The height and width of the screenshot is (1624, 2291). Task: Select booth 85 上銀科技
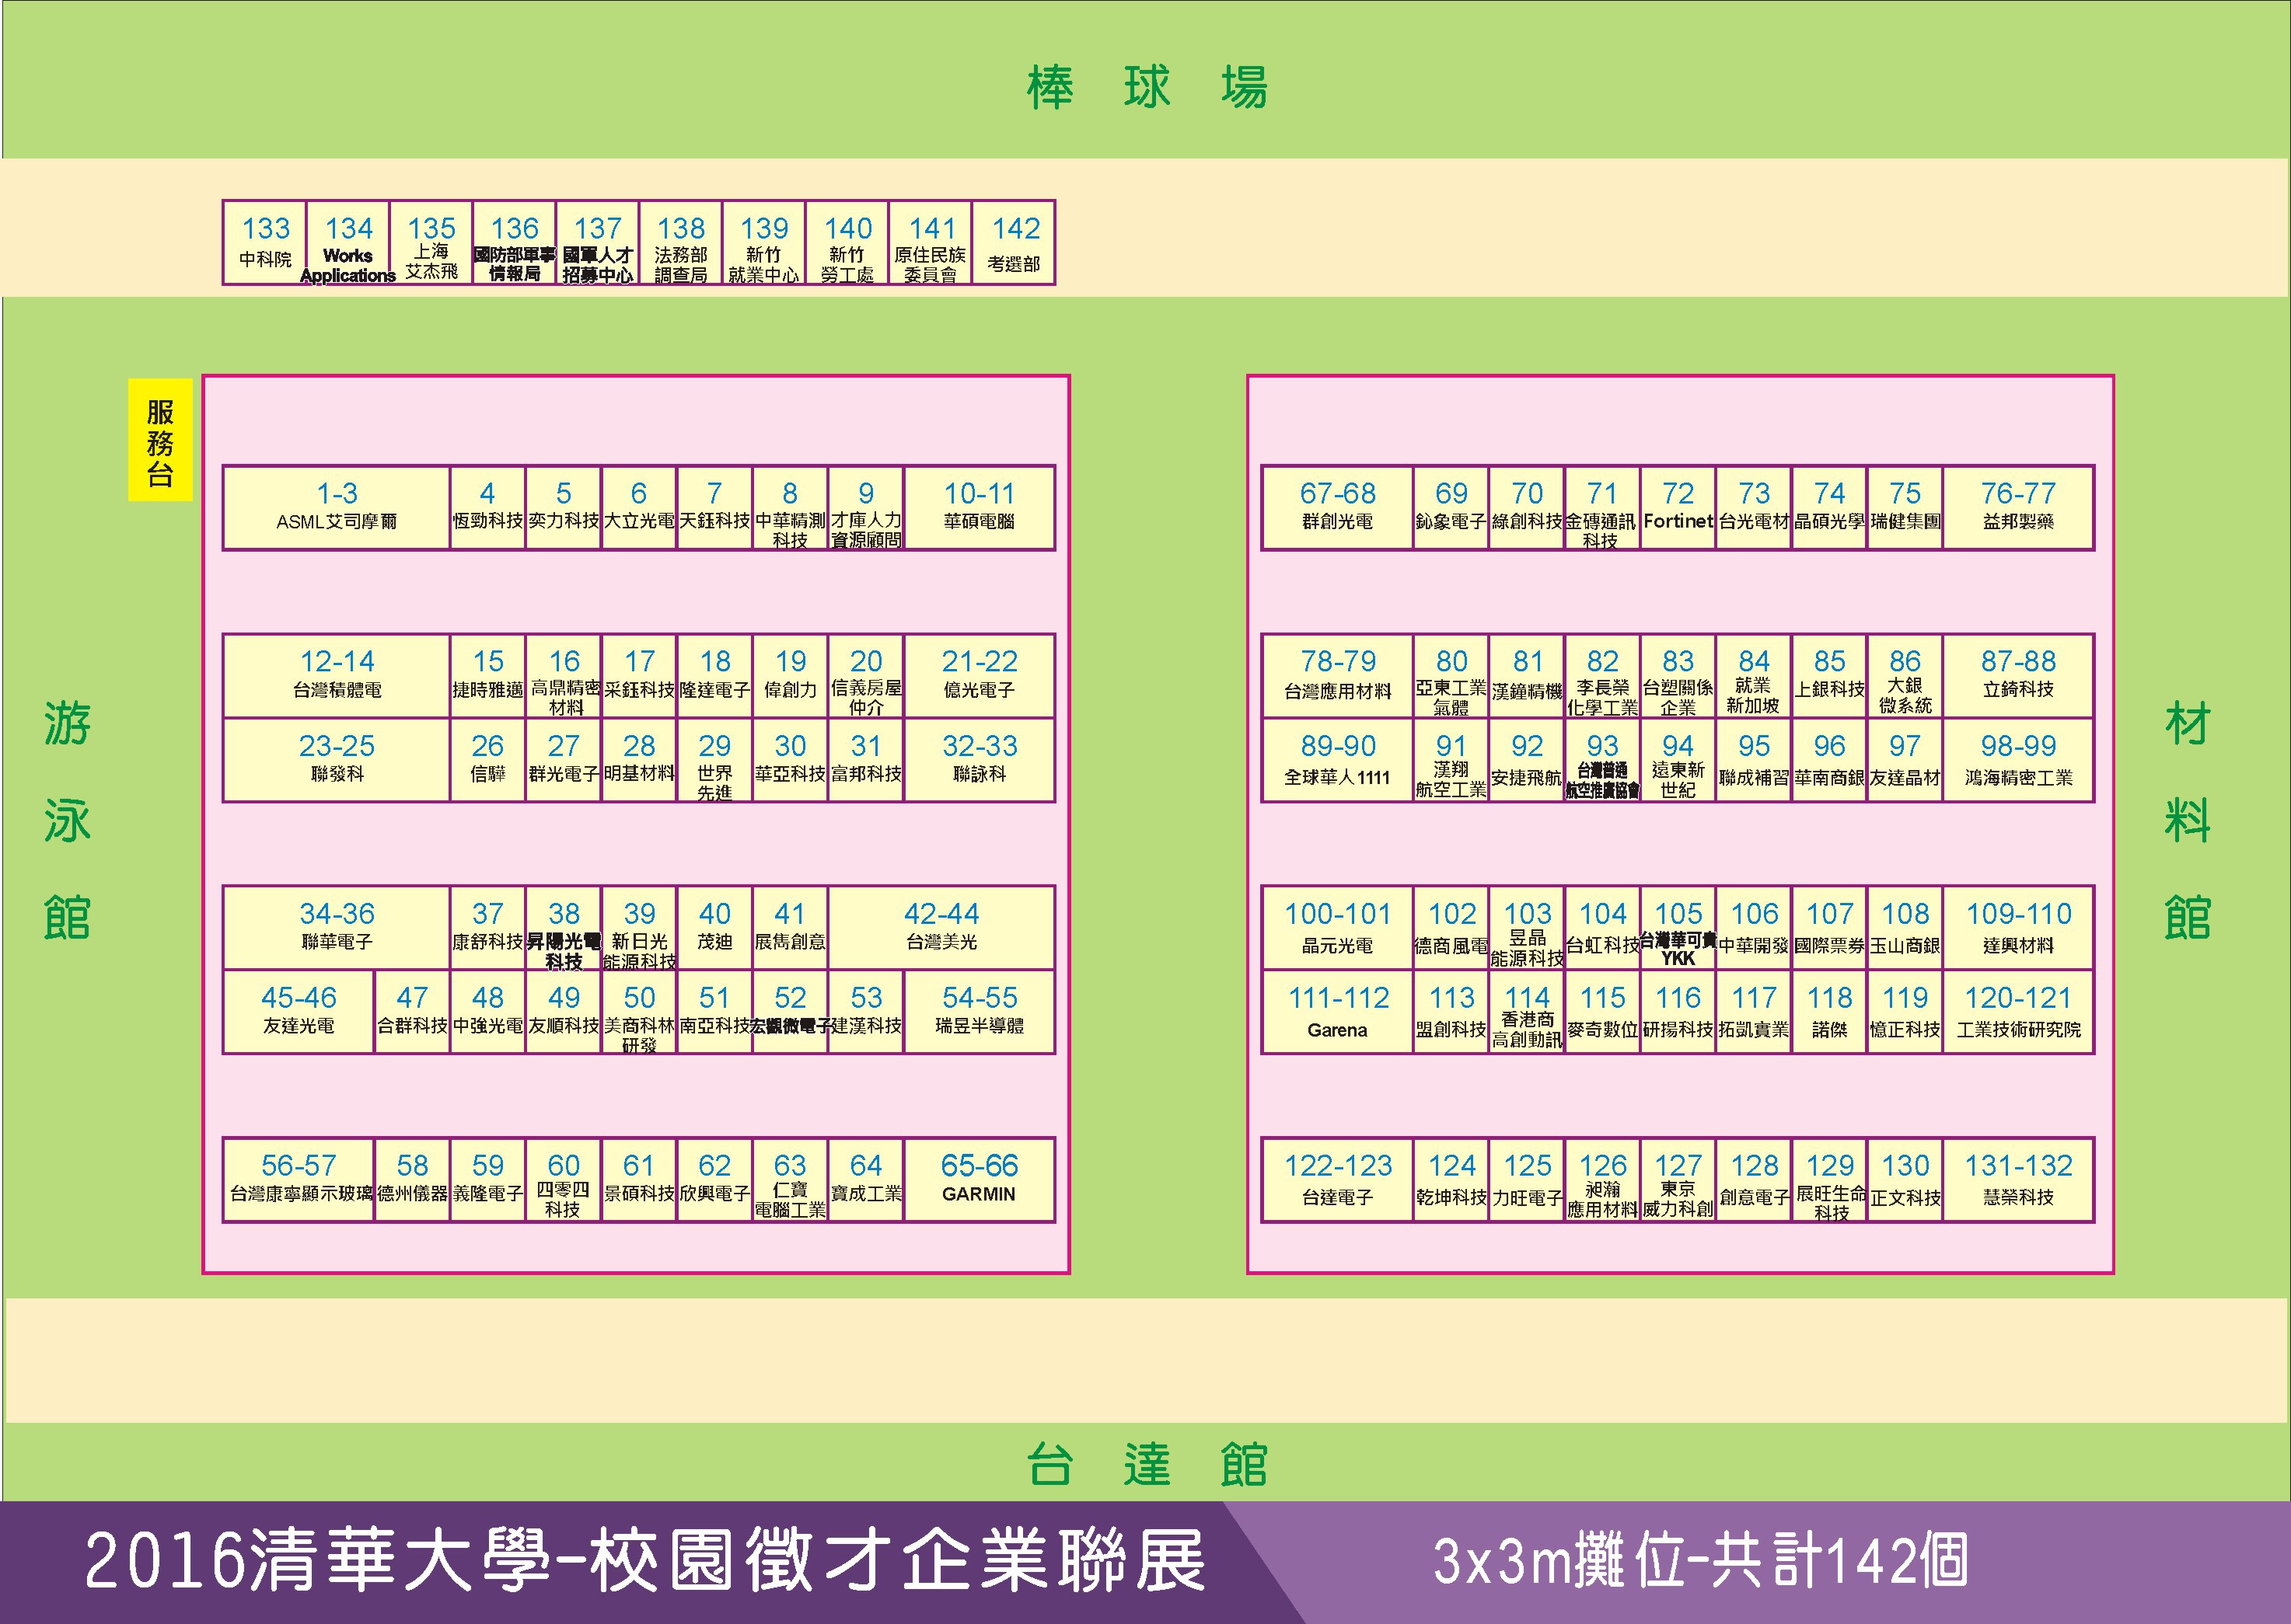(x=1828, y=675)
